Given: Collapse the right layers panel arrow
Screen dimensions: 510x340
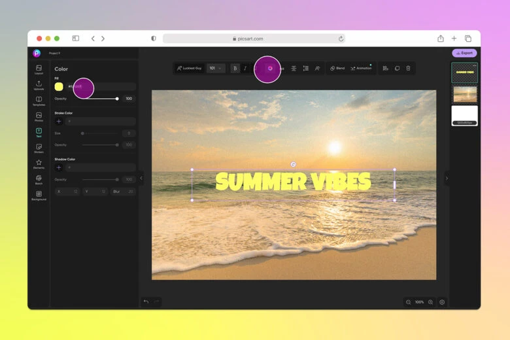Looking at the screenshot, I should [447, 178].
